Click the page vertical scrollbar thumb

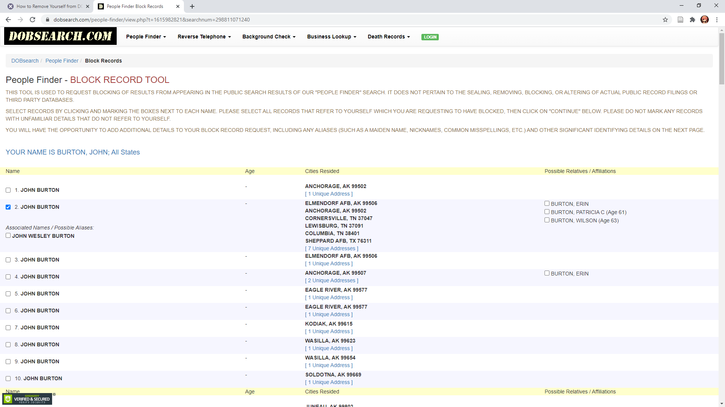722,58
